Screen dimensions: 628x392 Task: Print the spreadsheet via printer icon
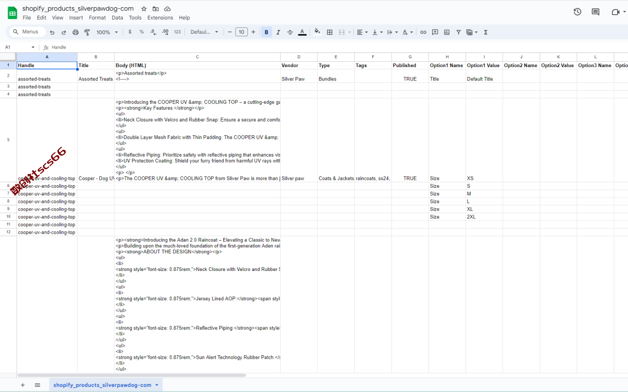click(x=76, y=32)
